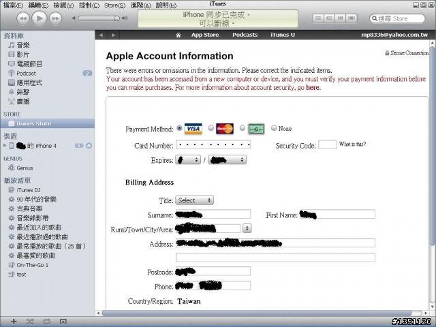Click the volume slider knob
The image size is (436, 327).
(116, 18)
